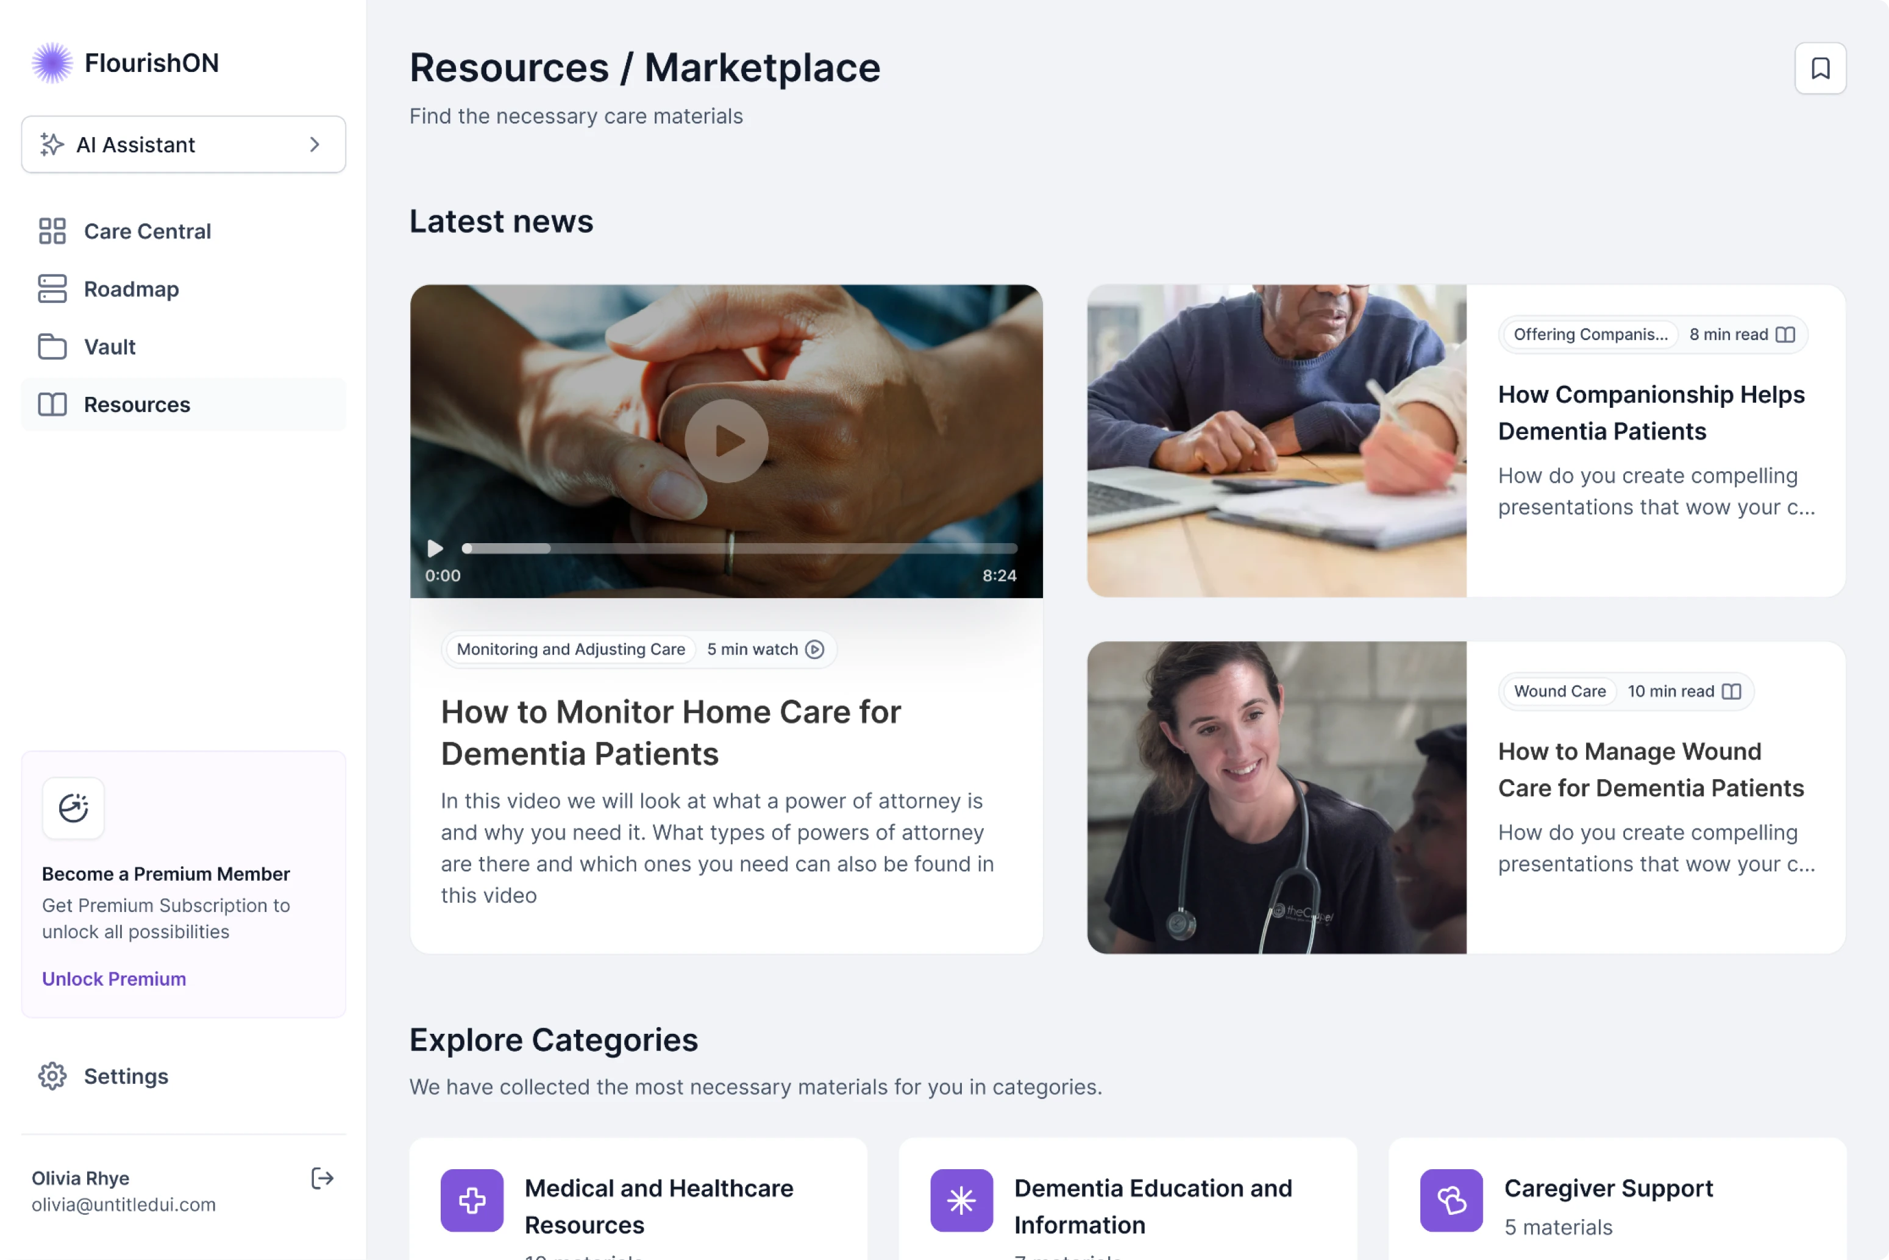Open the Caregiver Support hearts icon
1889x1260 pixels.
(1451, 1200)
